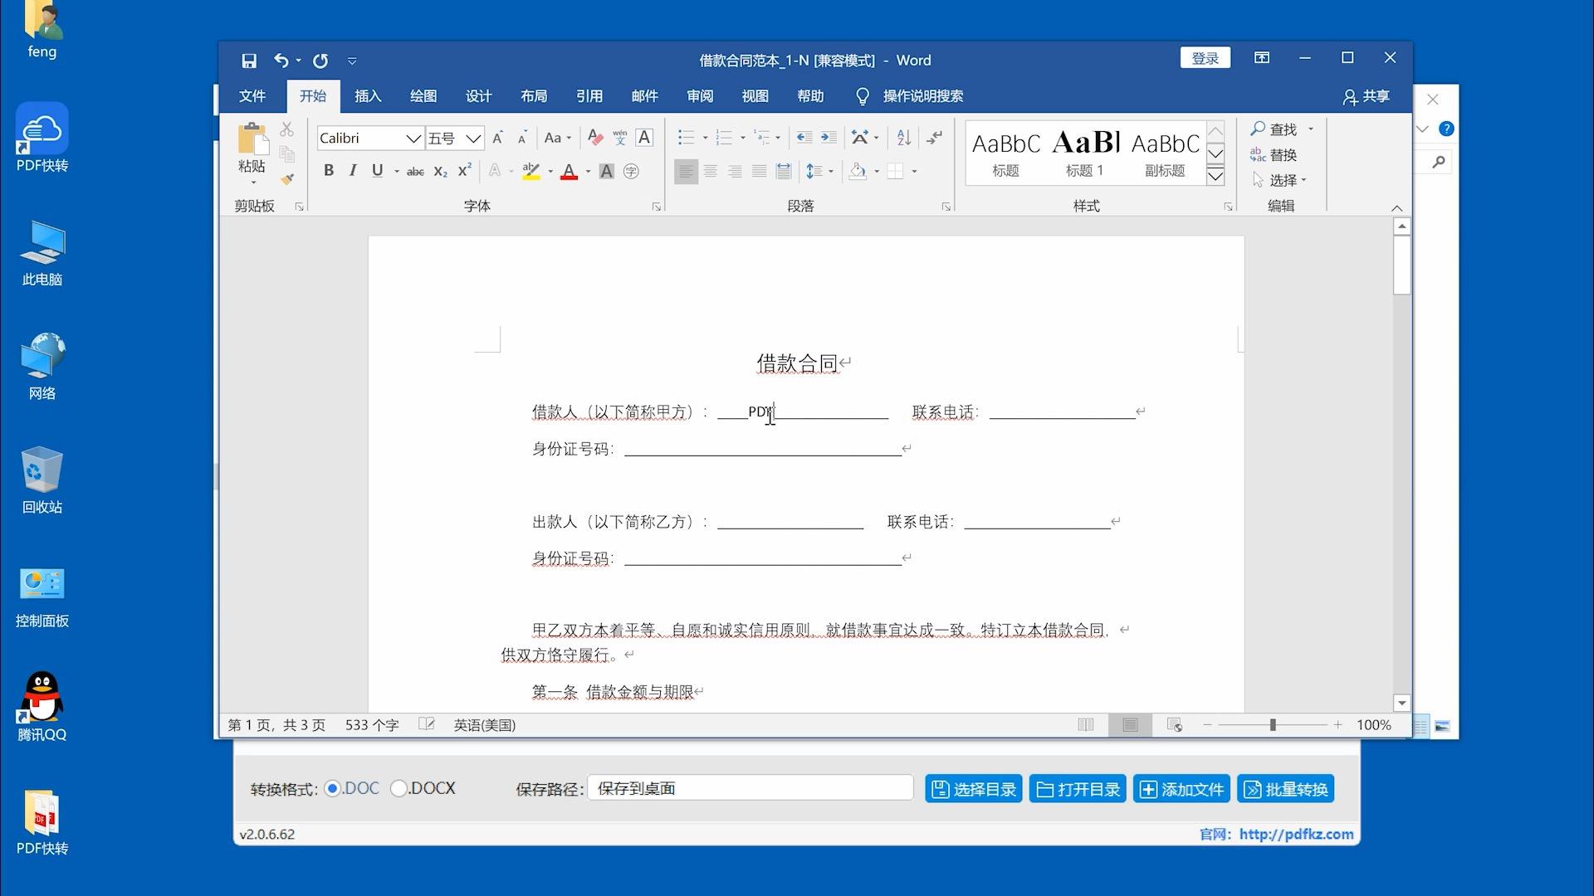Switch to the 设计 tab
Image resolution: width=1594 pixels, height=896 pixels.
(478, 96)
